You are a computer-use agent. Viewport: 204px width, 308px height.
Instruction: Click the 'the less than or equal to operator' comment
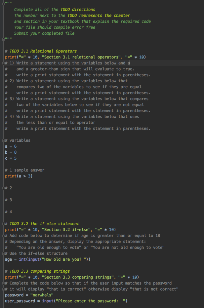(x=56, y=123)
